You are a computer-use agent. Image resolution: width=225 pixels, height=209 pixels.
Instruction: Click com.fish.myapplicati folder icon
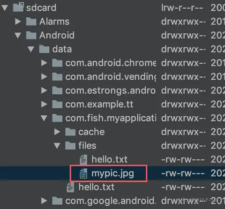click(x=57, y=118)
